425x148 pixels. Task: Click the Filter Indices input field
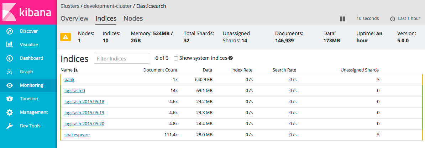[x=122, y=59]
